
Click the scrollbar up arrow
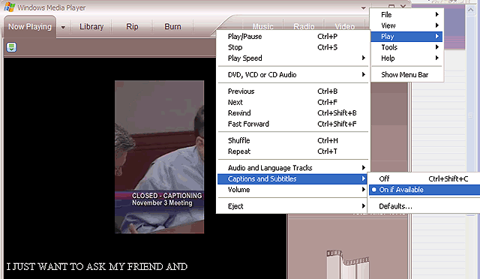tap(470, 10)
